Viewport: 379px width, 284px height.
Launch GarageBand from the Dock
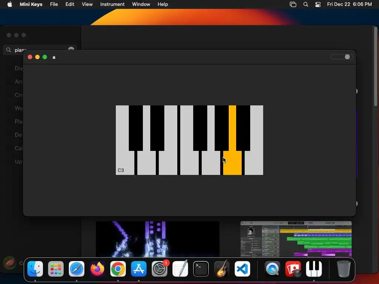coord(222,269)
